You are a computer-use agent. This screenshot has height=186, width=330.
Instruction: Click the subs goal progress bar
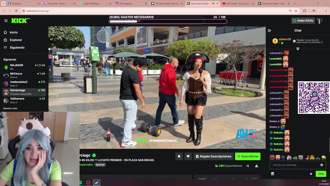click(x=168, y=21)
